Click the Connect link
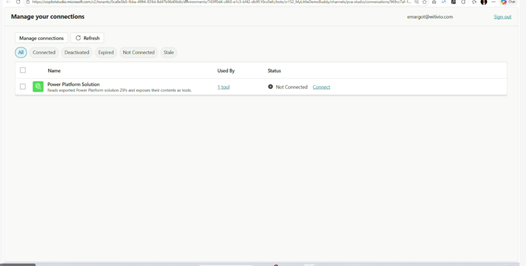526x266 pixels. [322, 87]
